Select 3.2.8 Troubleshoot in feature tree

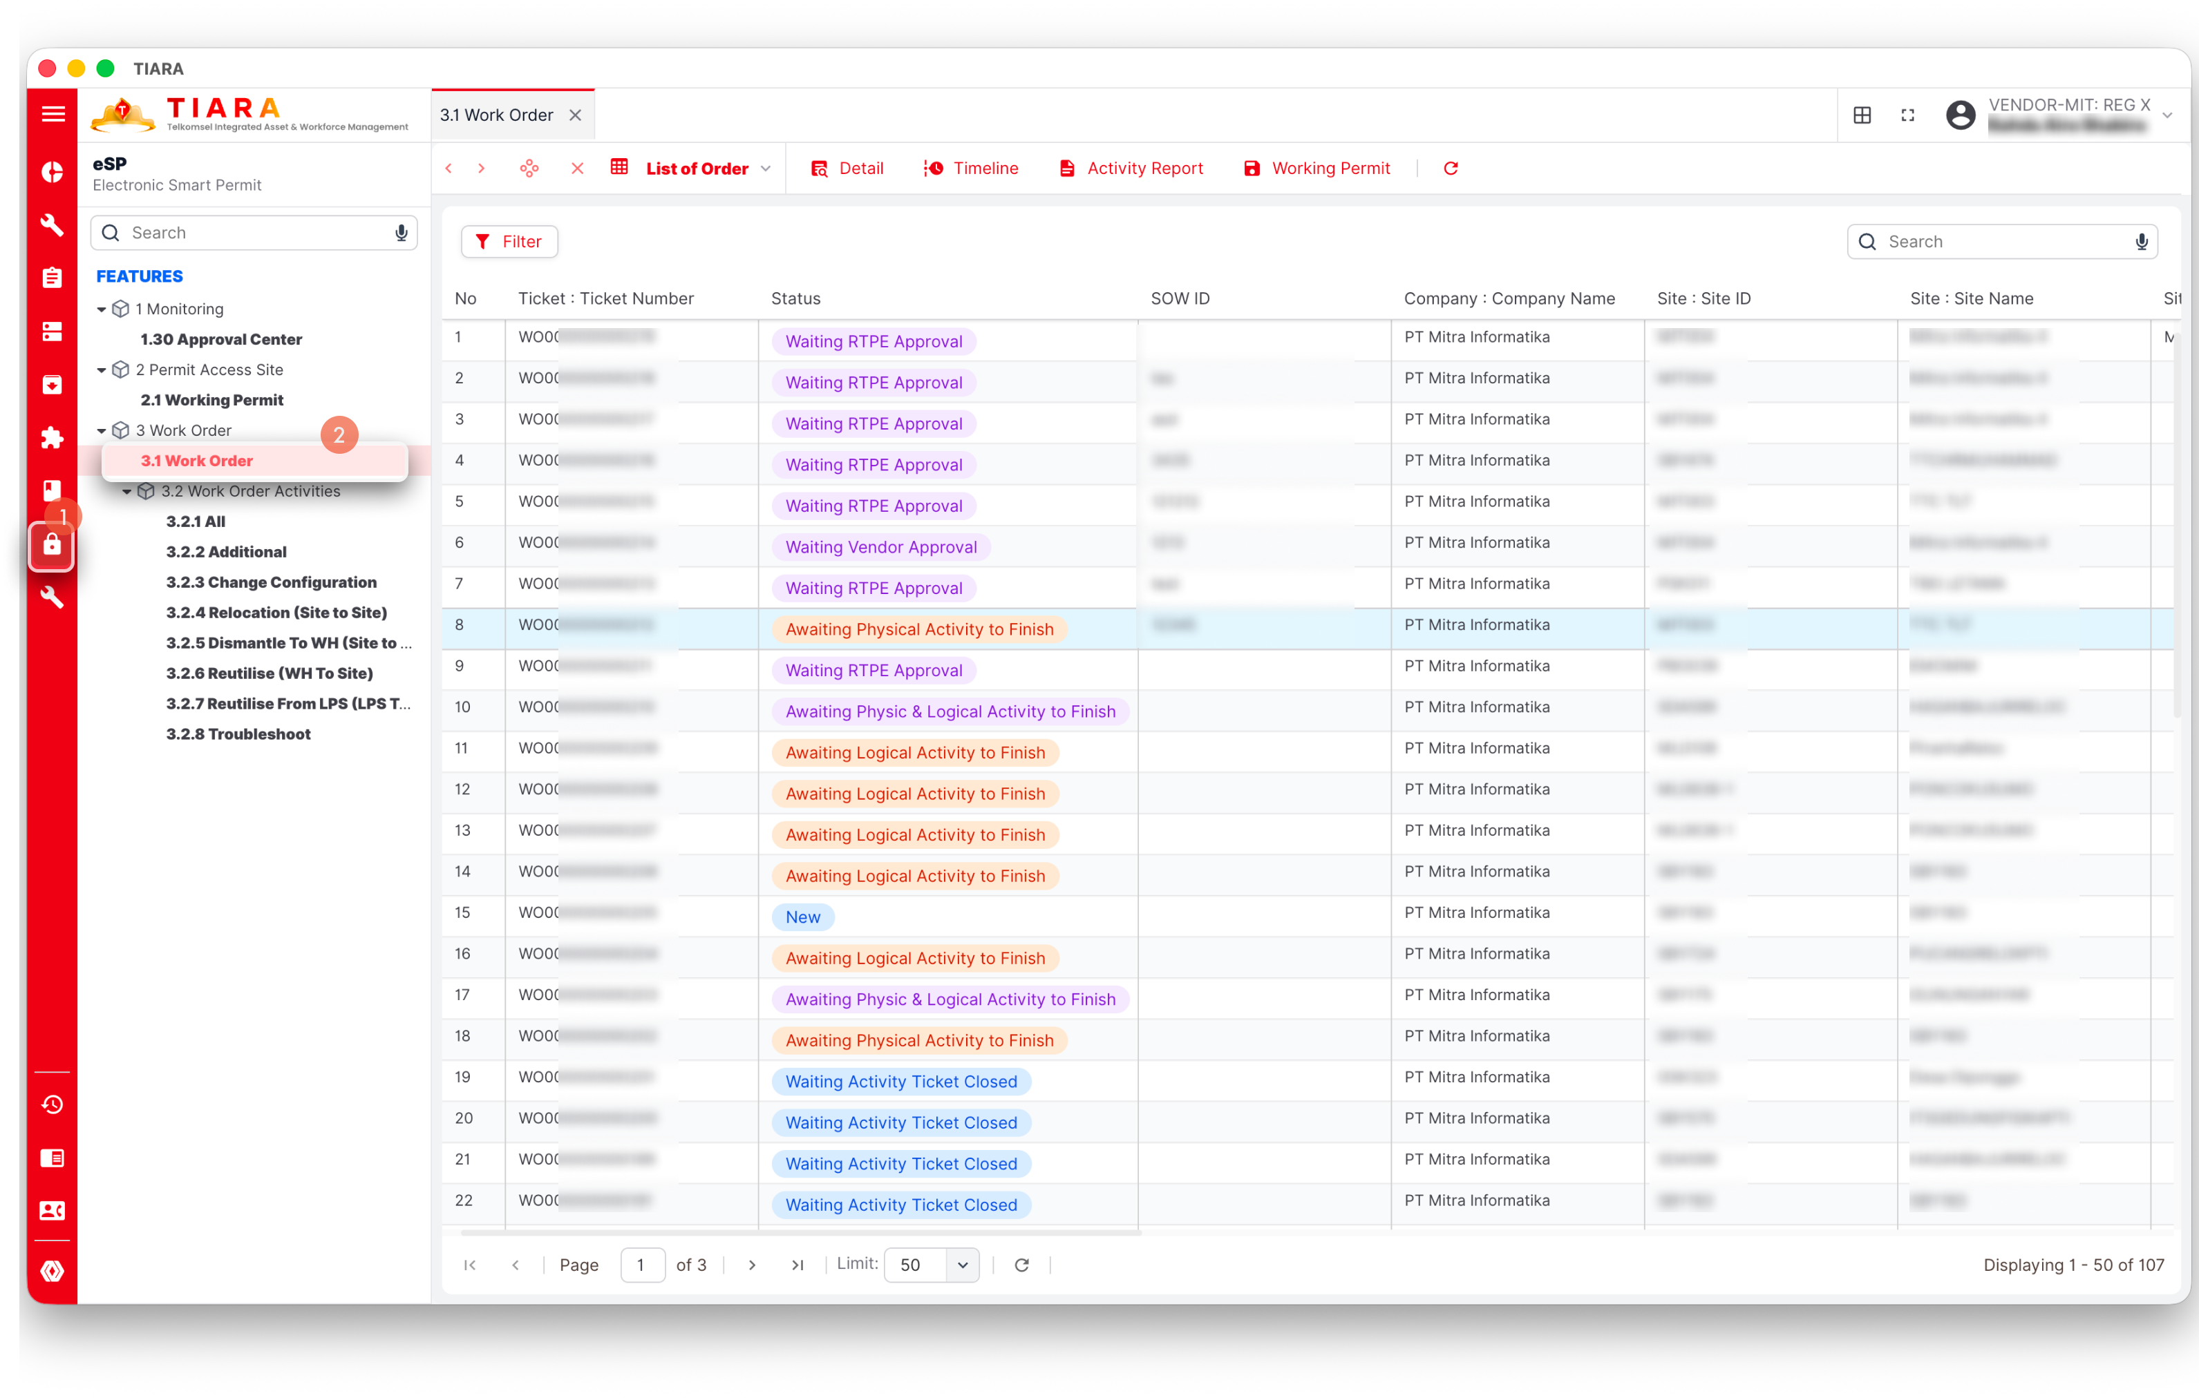[x=238, y=734]
